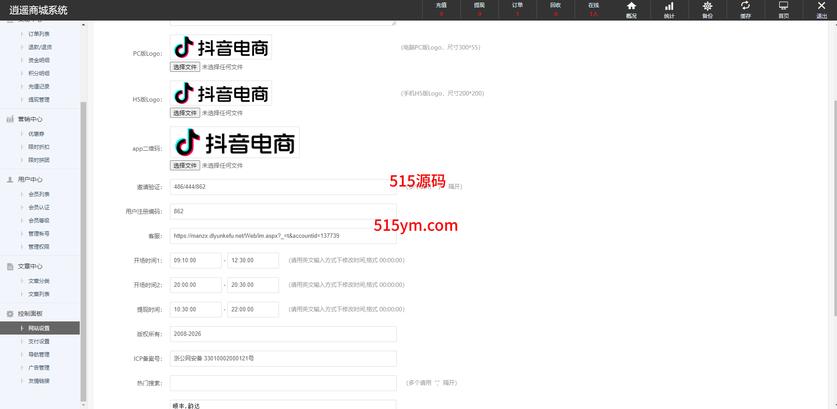Click the 缓存 refresh icon
This screenshot has width=837, height=409.
(745, 6)
